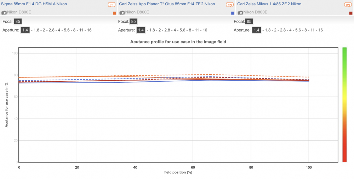Click camera icon beside Sigma's Nikon D800E

(x=4, y=12)
